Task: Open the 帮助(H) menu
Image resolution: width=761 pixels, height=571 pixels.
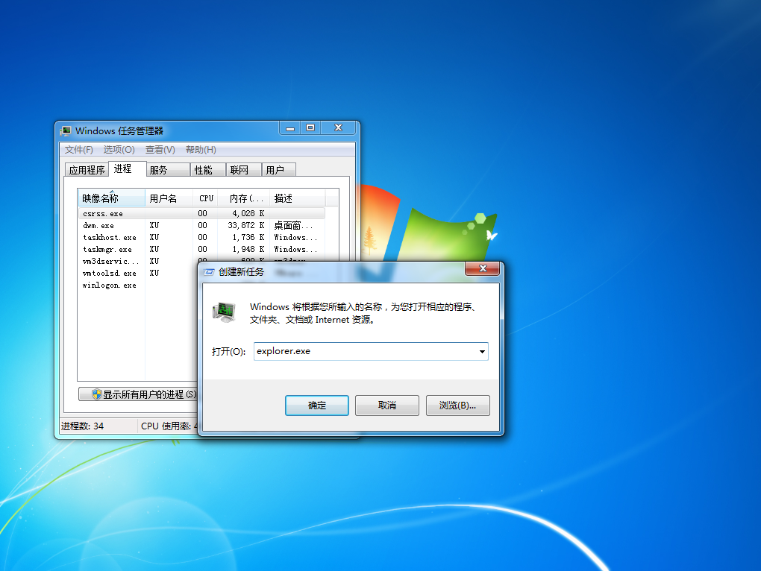Action: click(201, 150)
